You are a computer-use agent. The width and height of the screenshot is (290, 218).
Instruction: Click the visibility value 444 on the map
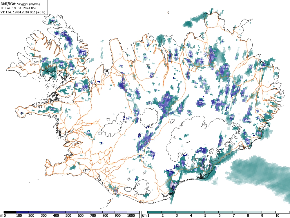point(88,132)
